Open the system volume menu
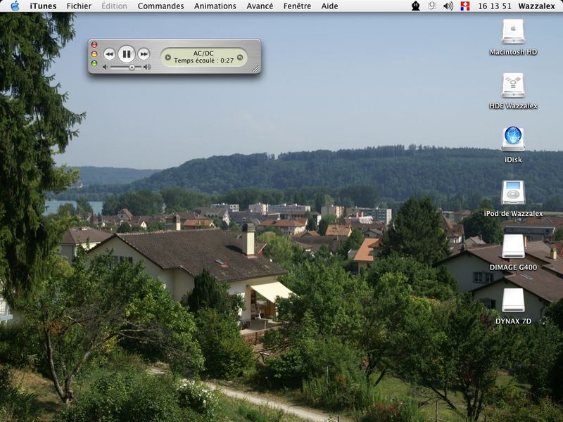This screenshot has width=563, height=422. pyautogui.click(x=448, y=6)
